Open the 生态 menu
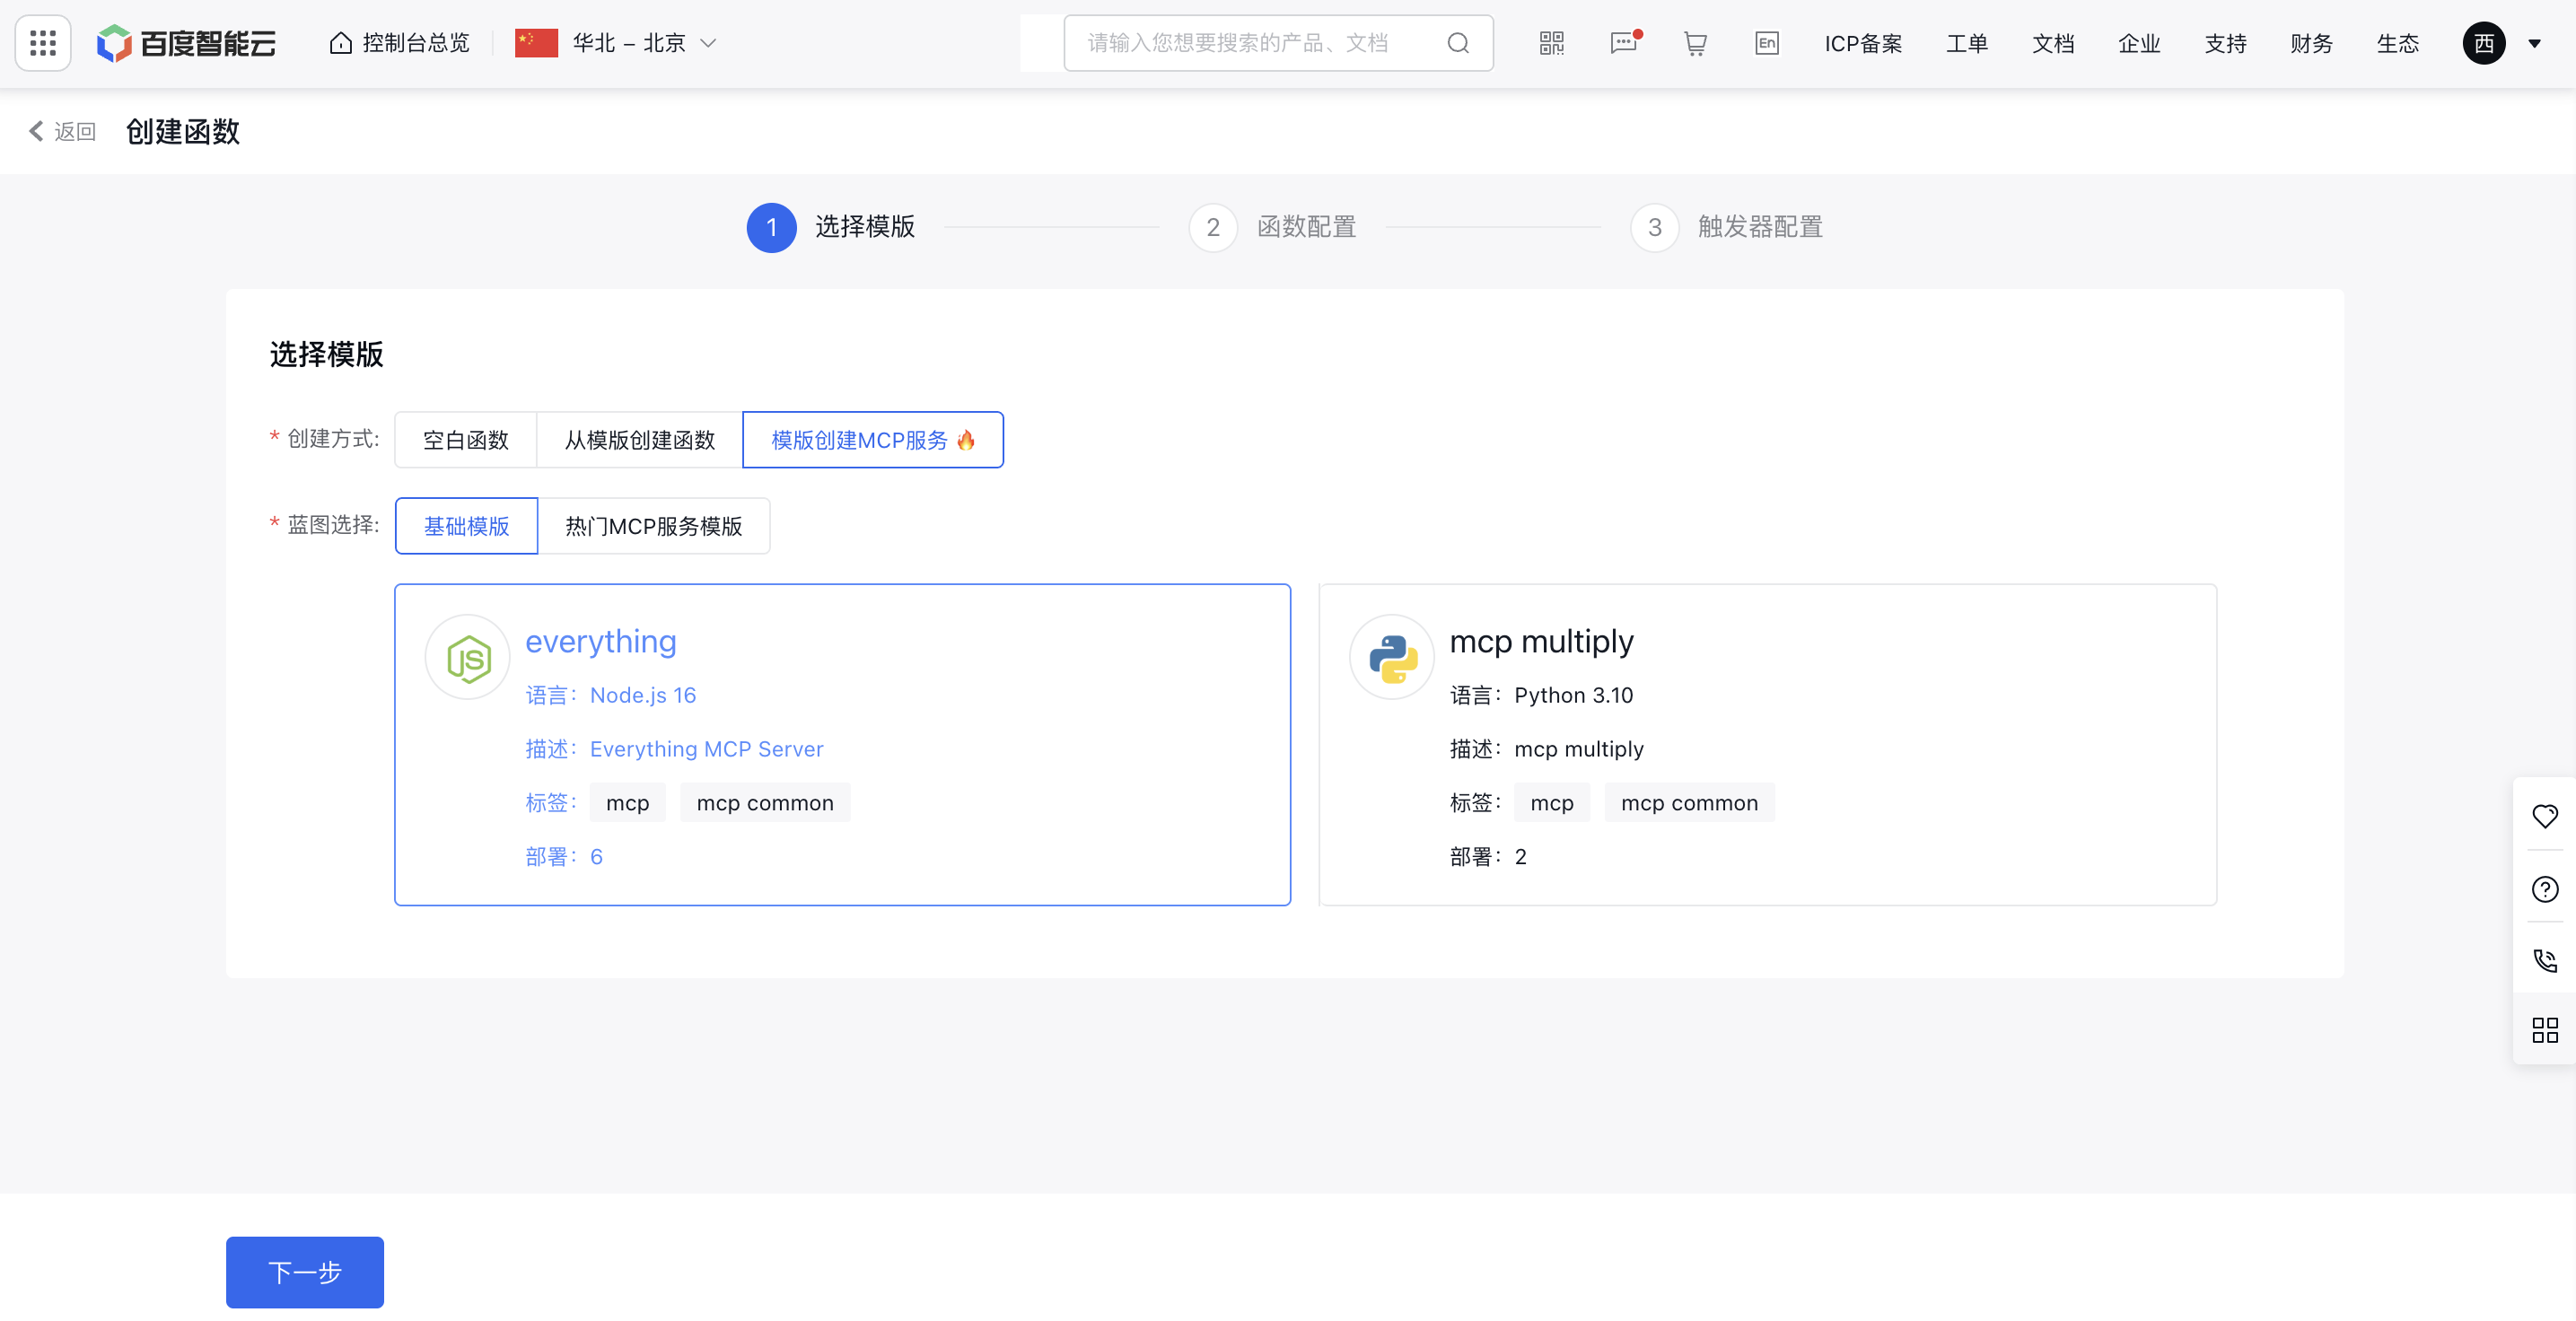2576x1321 pixels. point(2397,43)
